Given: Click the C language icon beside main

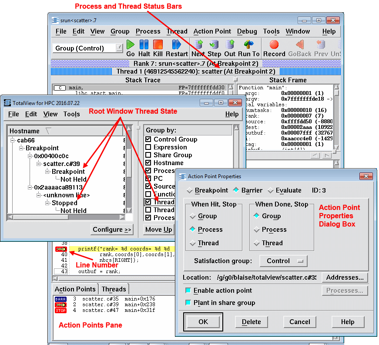Looking at the screenshot, I should coord(60,88).
